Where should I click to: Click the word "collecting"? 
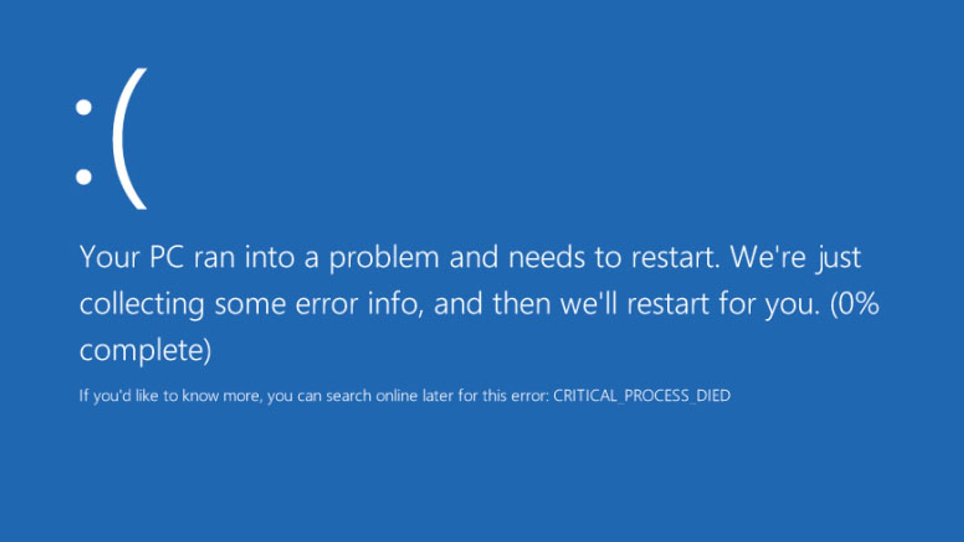(x=142, y=305)
